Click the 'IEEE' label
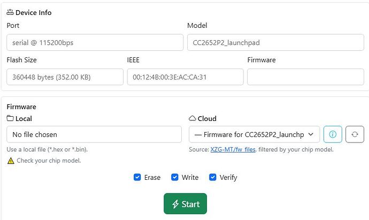Image resolution: width=369 pixels, height=220 pixels. [x=133, y=60]
